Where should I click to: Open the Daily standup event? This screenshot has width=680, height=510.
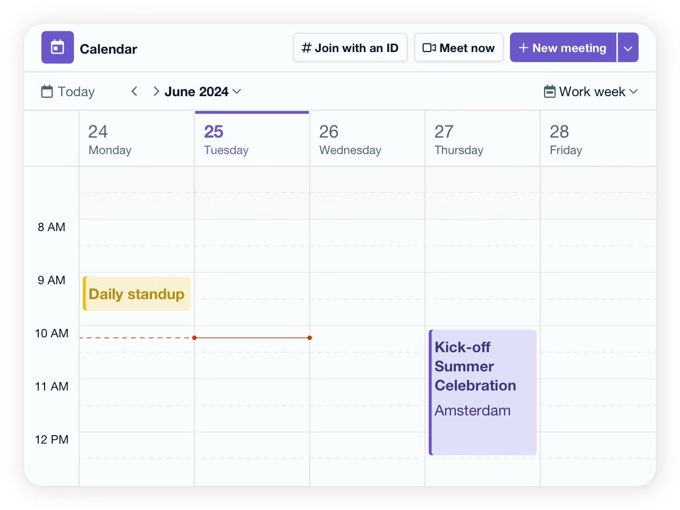(x=137, y=294)
